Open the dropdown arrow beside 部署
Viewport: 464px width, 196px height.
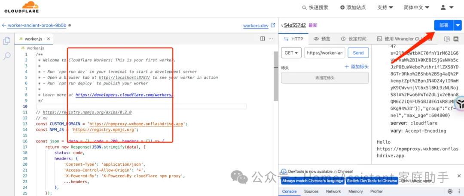tap(458, 25)
